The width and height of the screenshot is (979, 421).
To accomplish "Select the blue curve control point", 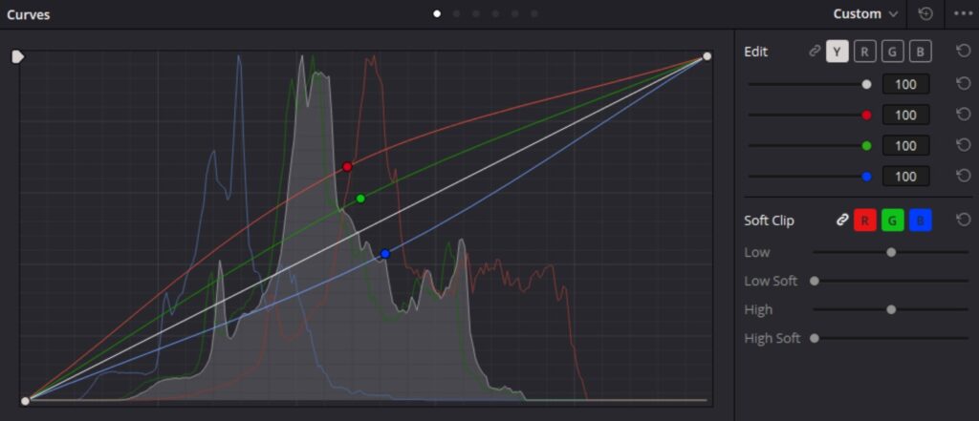I will click(x=384, y=253).
